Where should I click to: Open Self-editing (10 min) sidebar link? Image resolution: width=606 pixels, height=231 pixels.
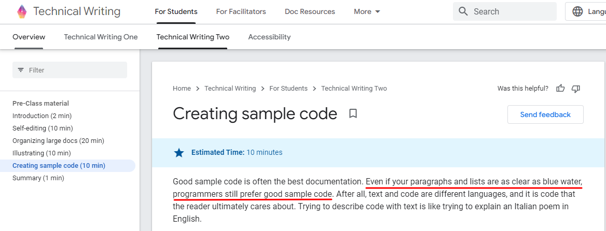tap(43, 128)
